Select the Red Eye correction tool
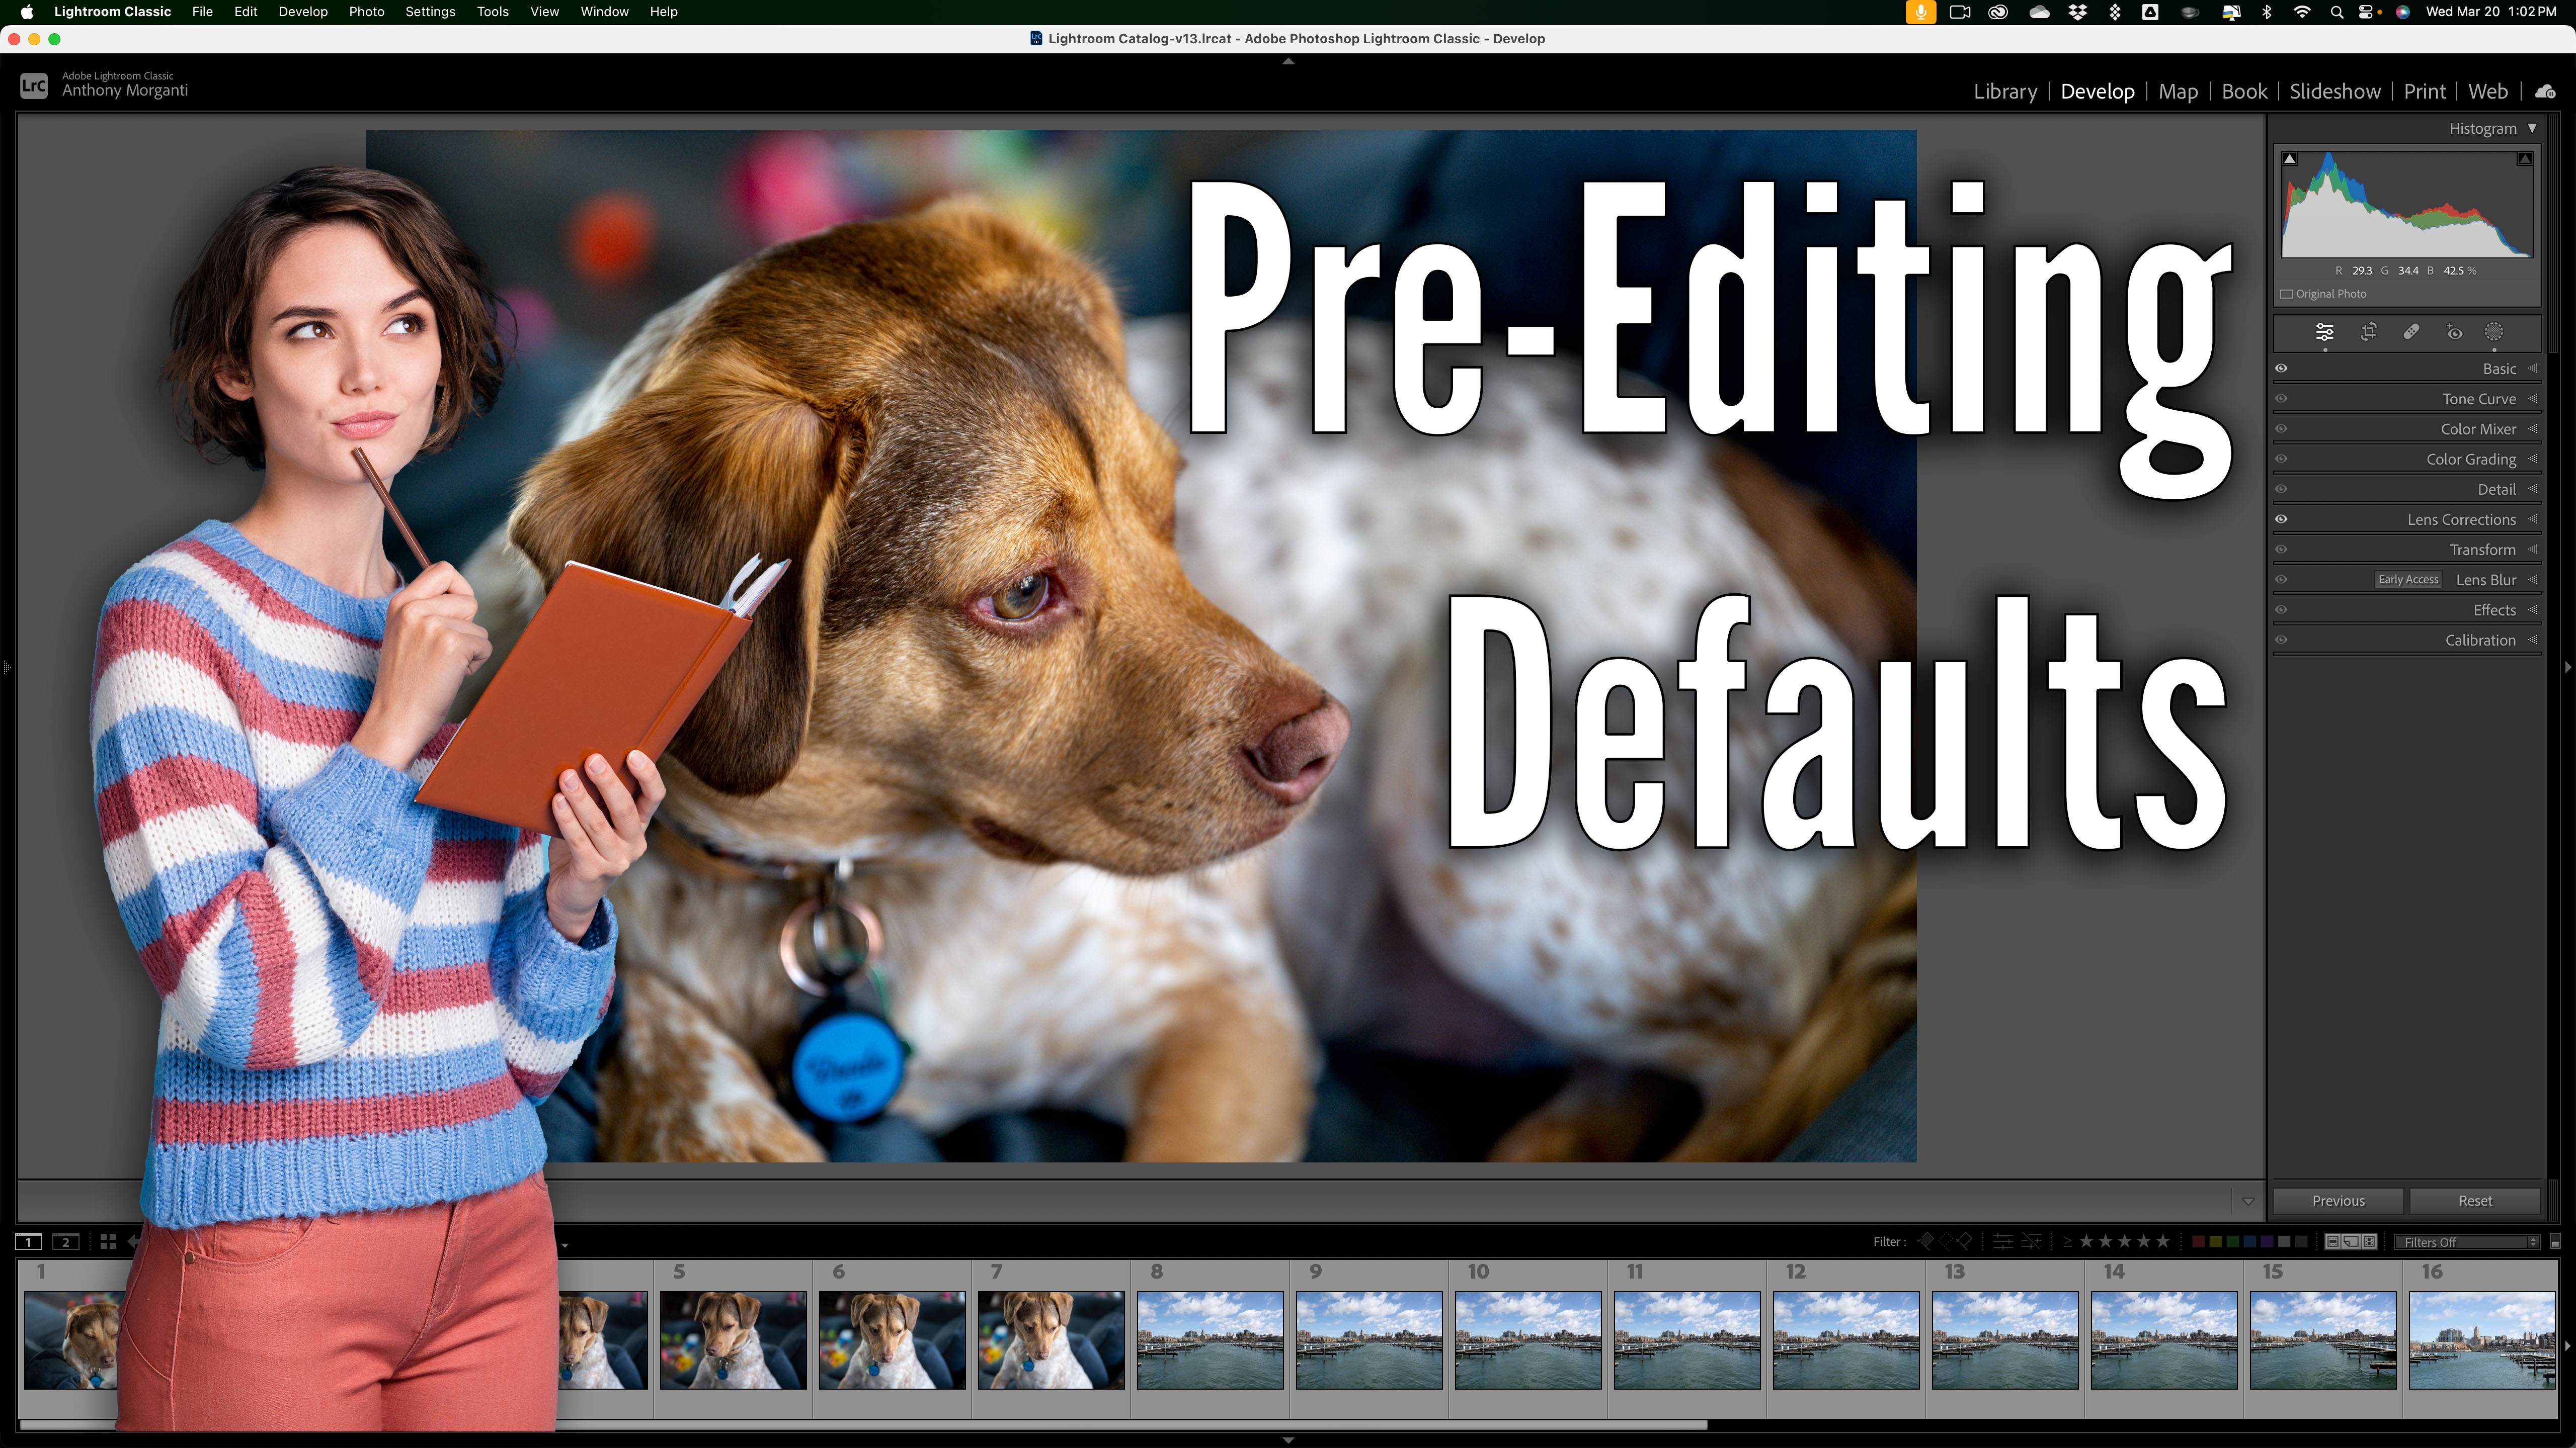This screenshot has height=1448, width=2576. [2454, 332]
